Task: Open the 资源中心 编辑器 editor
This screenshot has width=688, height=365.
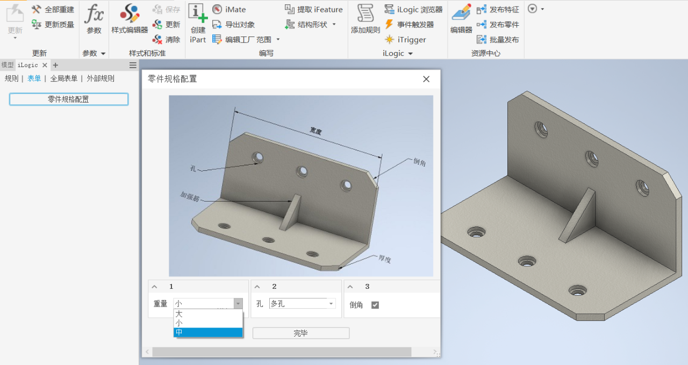Action: point(461,20)
